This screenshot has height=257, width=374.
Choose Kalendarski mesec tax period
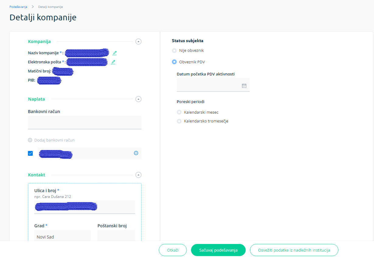[x=179, y=112]
